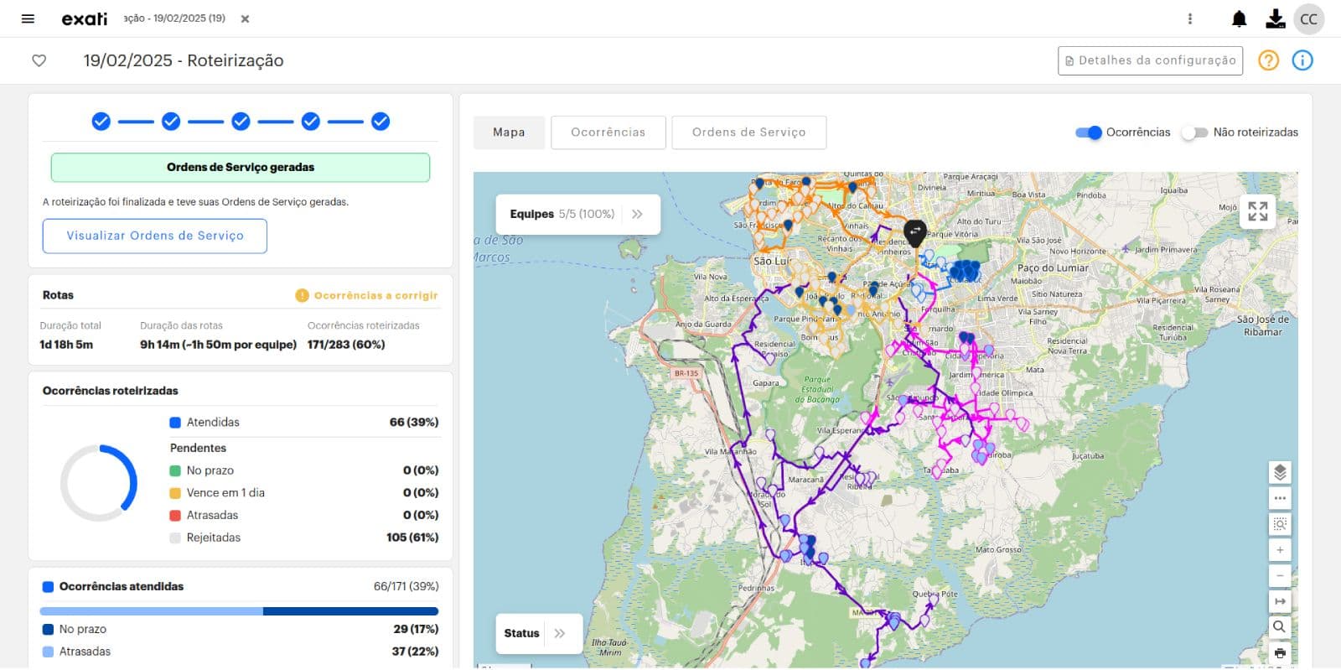Click the page title 19/02/2025 - Roteirização

click(x=184, y=60)
